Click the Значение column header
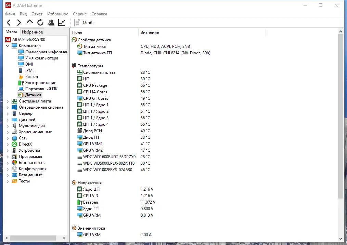The width and height of the screenshot is (347, 245). pos(150,32)
